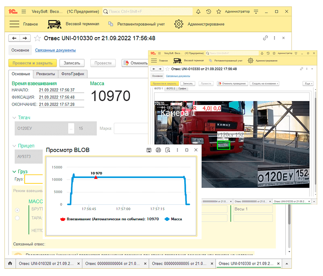The width and height of the screenshot is (323, 276).
Task: Open print preview in Просмотр BLOB window
Action: (168, 150)
